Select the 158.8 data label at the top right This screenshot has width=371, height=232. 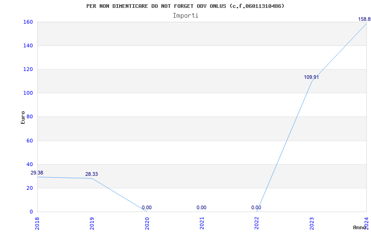point(365,19)
